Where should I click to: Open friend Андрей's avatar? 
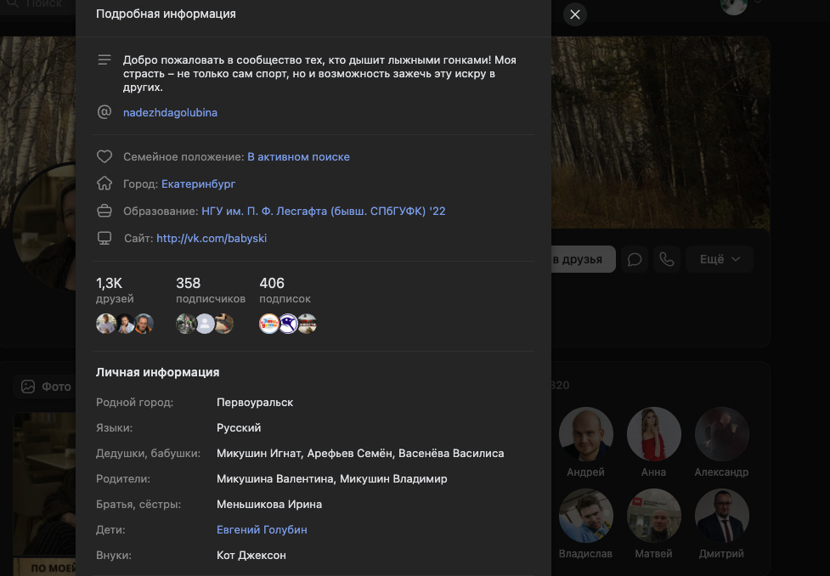click(585, 434)
